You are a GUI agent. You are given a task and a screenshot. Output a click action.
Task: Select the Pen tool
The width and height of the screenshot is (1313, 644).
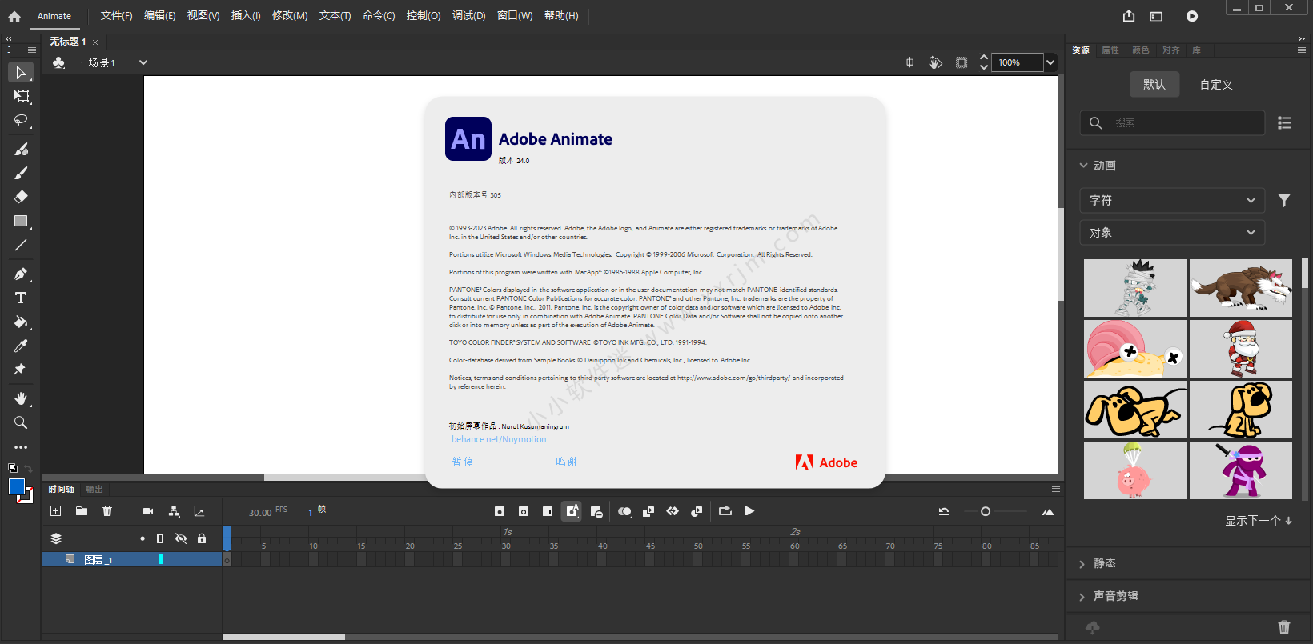tap(21, 274)
